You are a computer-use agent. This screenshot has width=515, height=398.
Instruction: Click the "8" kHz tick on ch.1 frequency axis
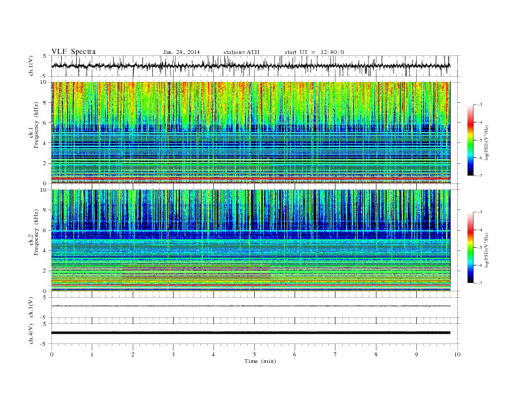coord(45,103)
